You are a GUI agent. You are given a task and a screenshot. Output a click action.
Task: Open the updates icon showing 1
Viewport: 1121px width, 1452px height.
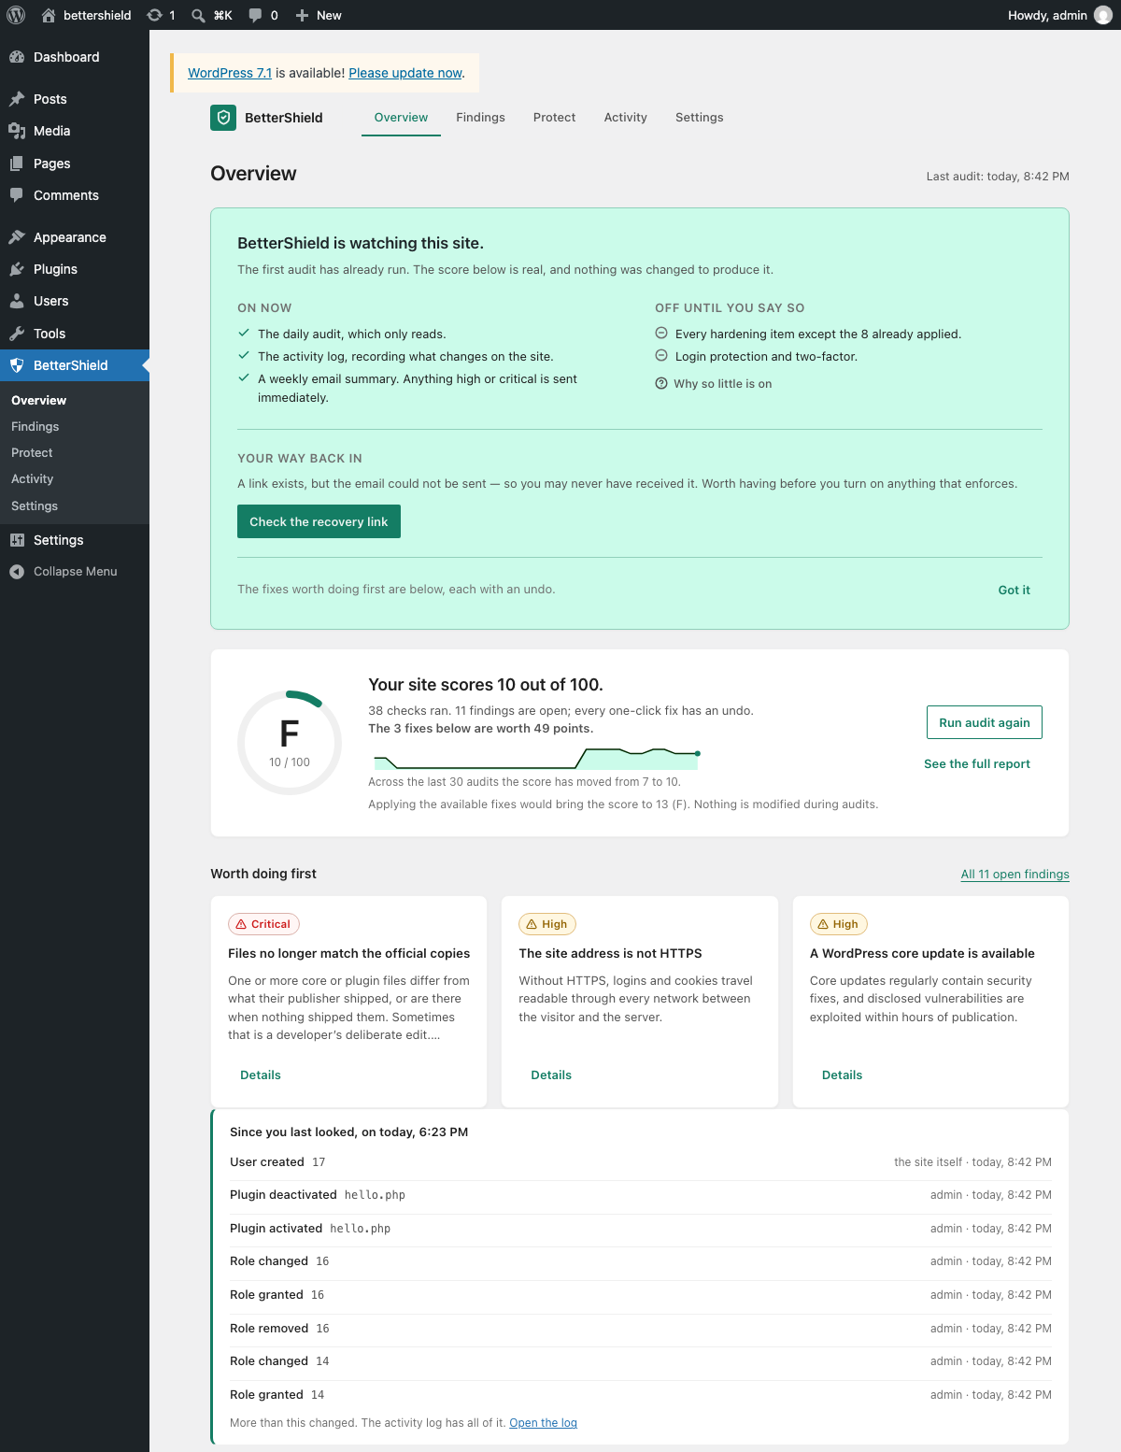point(155,15)
